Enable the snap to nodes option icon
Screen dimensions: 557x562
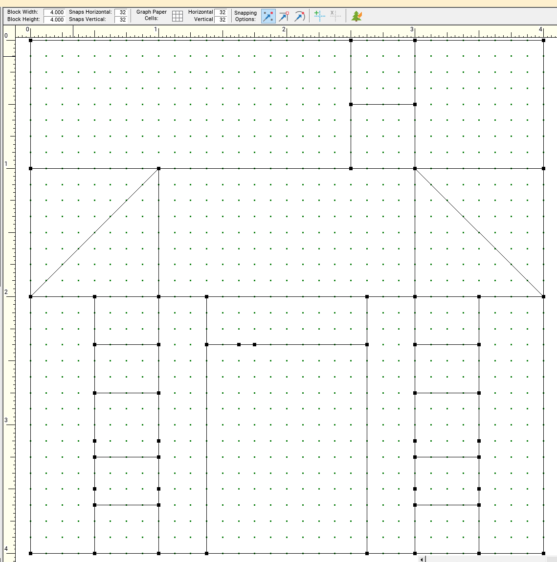tap(284, 16)
